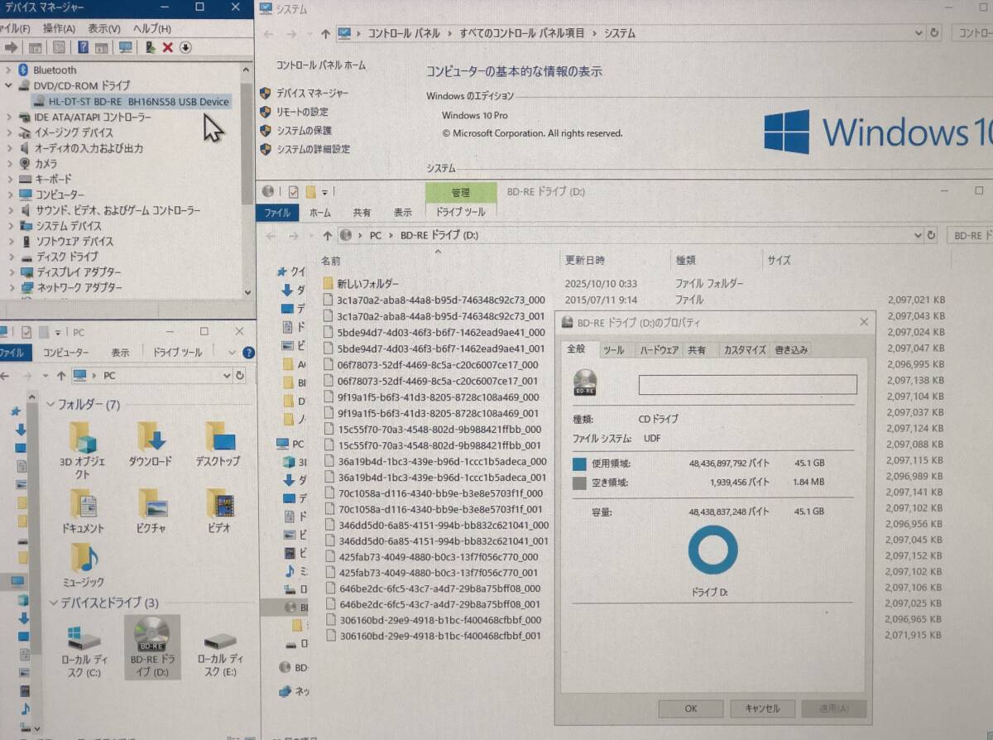Select HL-DT-ST BD-RE BH16NS58 USB Device
The height and width of the screenshot is (740, 993).
click(131, 102)
